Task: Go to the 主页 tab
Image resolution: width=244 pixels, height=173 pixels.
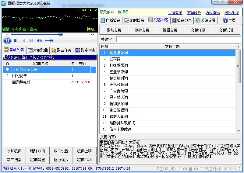Action: point(229,21)
